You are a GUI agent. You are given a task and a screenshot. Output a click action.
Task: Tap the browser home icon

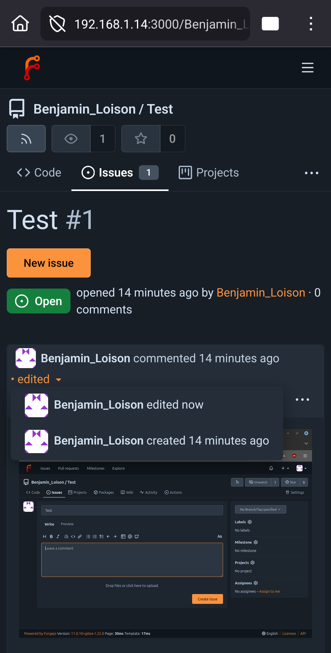click(x=20, y=24)
